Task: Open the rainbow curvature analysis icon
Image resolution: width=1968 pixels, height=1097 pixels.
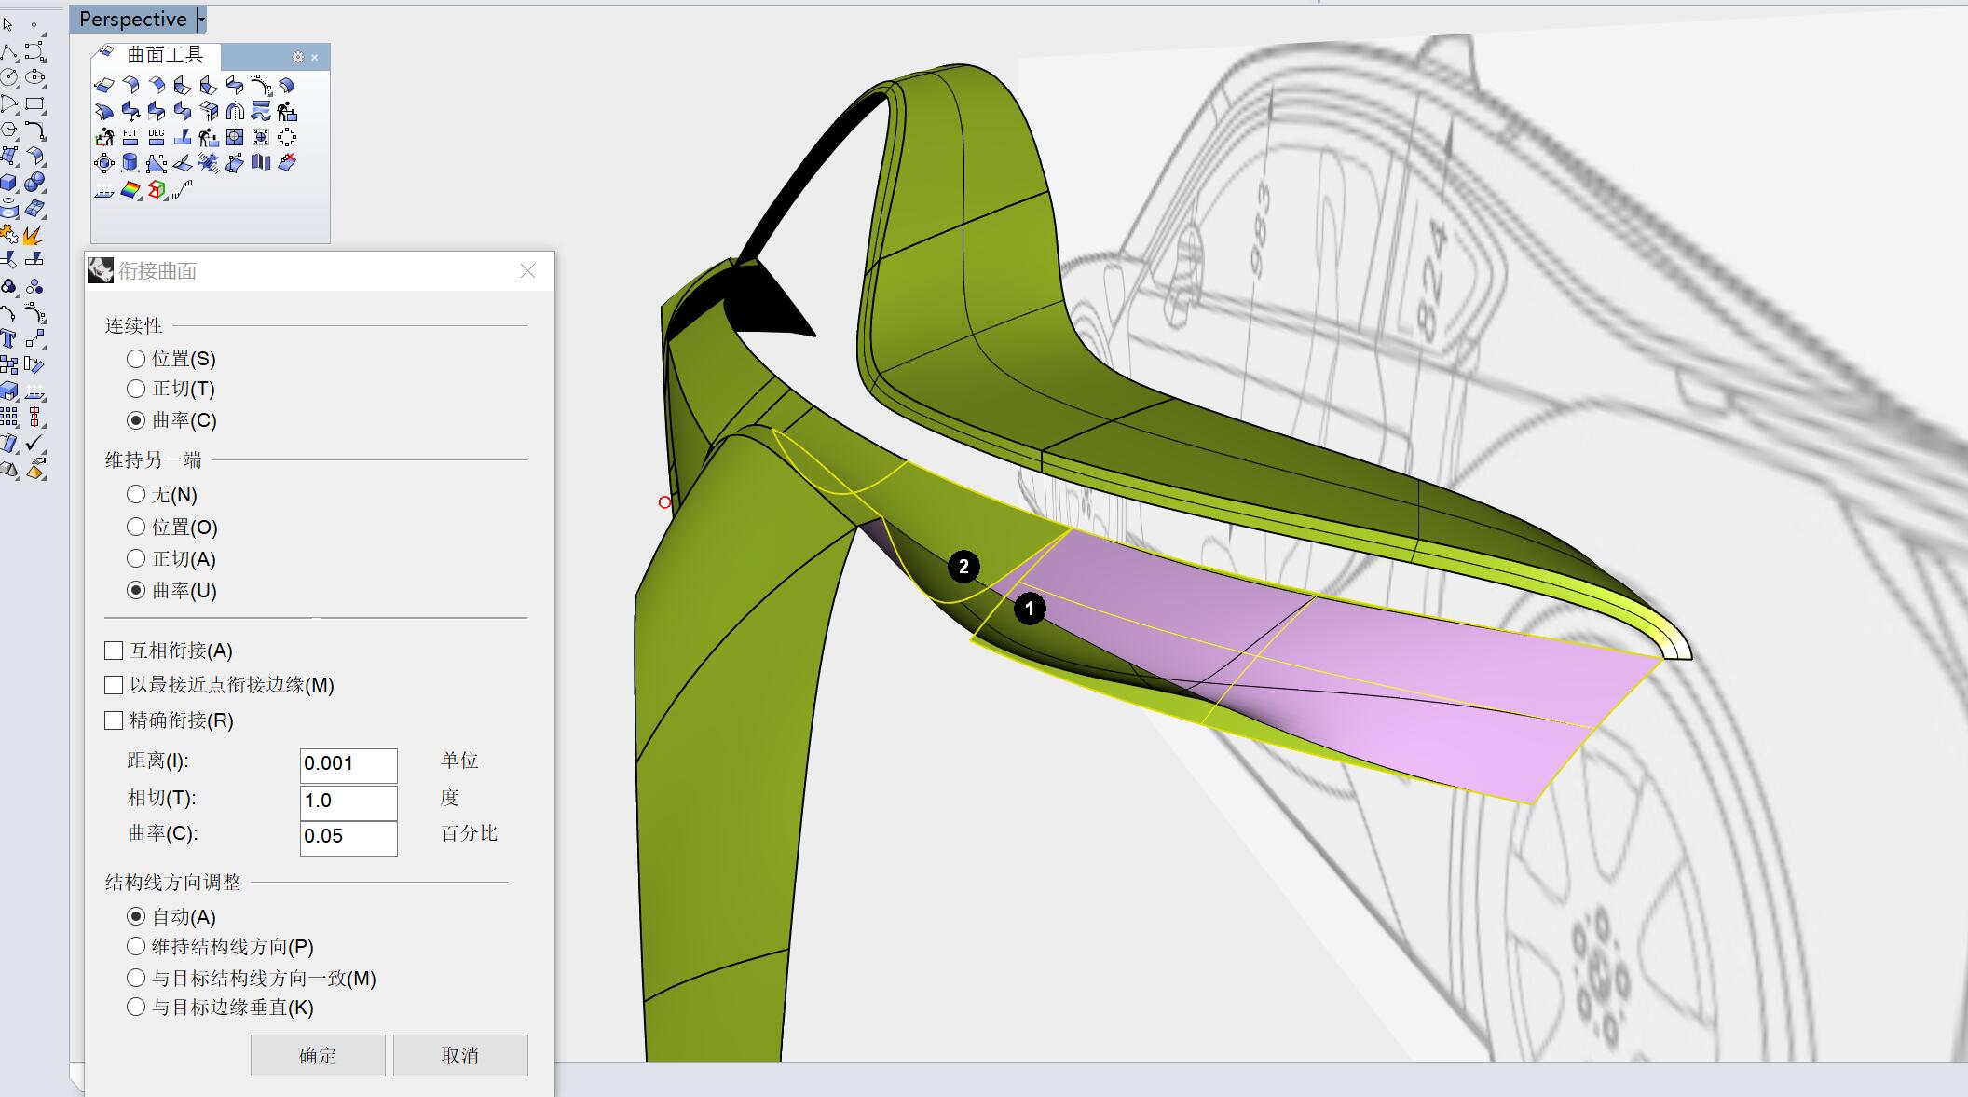Action: pyautogui.click(x=130, y=190)
